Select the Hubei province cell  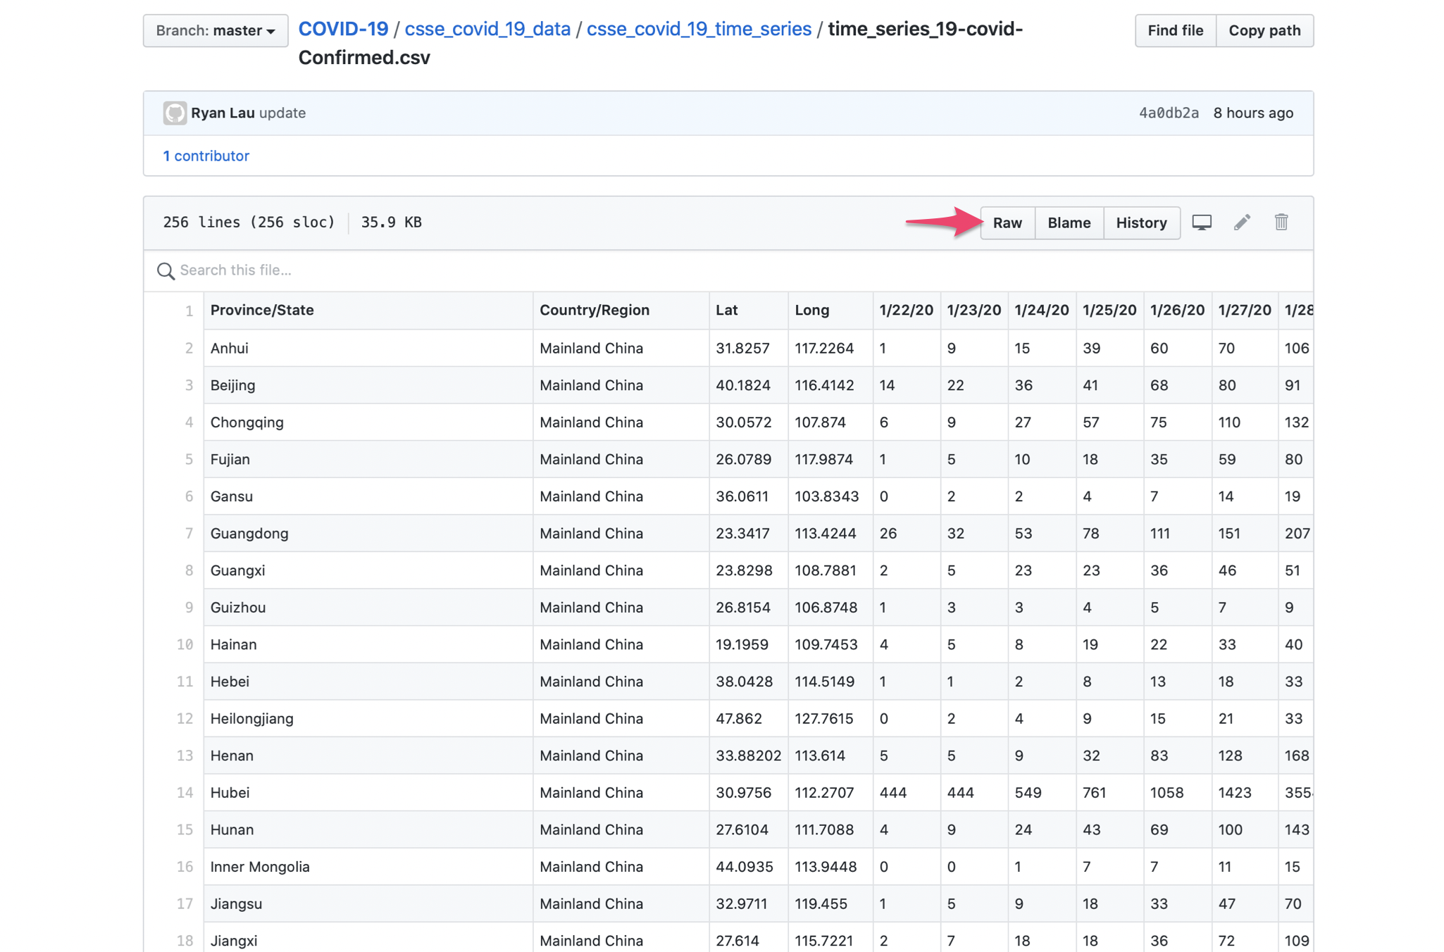point(368,793)
